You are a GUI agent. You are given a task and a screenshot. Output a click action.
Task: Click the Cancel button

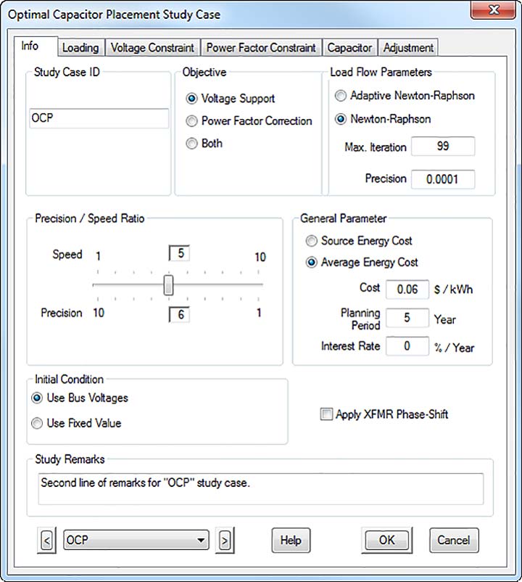[x=454, y=541]
